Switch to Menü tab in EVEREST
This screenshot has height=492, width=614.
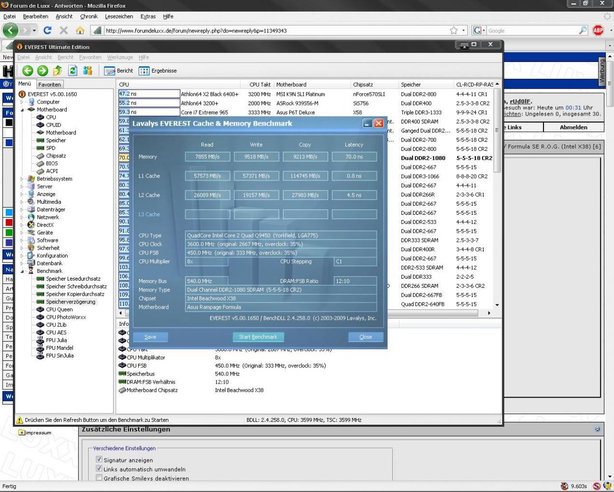tap(25, 84)
